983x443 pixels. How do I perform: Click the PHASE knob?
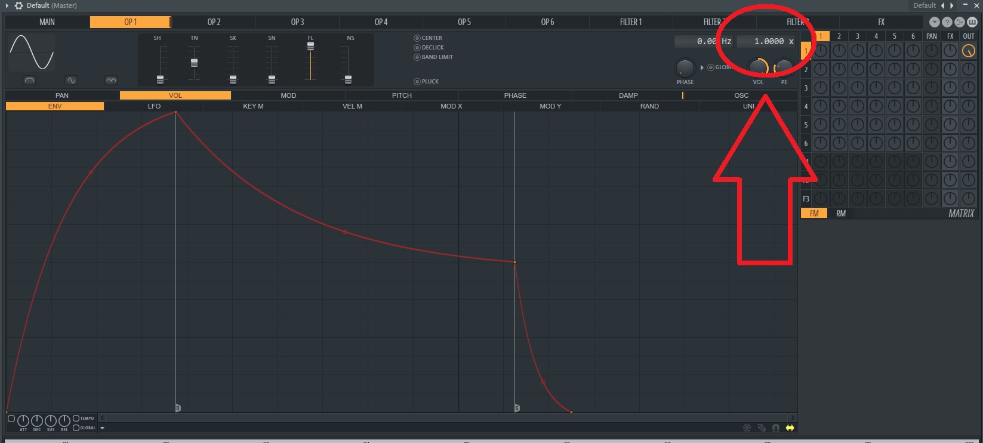(x=685, y=68)
